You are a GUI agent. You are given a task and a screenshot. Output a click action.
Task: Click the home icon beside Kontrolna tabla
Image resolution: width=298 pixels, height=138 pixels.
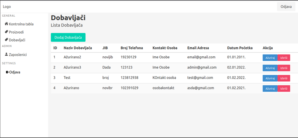click(6, 24)
